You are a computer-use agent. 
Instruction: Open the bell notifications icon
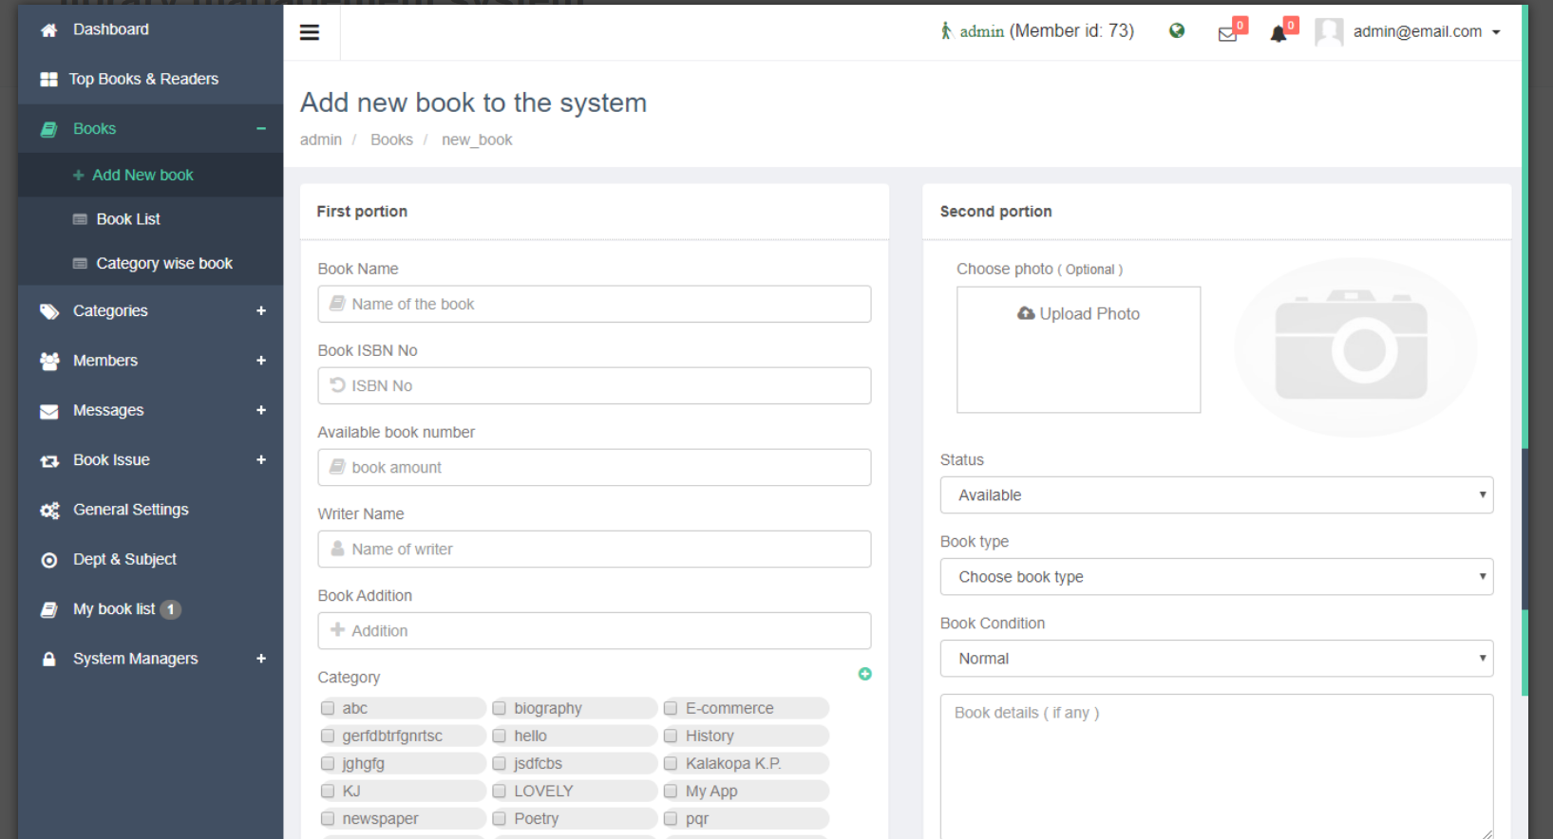click(x=1278, y=34)
